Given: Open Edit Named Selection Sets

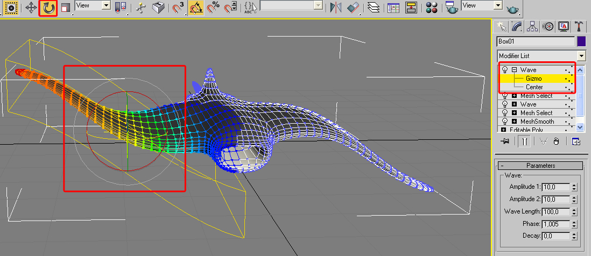Looking at the screenshot, I should coord(250,8).
